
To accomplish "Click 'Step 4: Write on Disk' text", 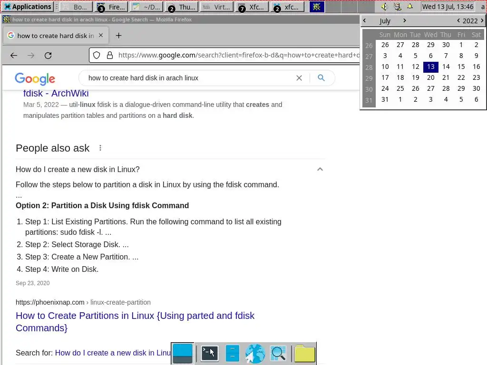I will tap(62, 269).
